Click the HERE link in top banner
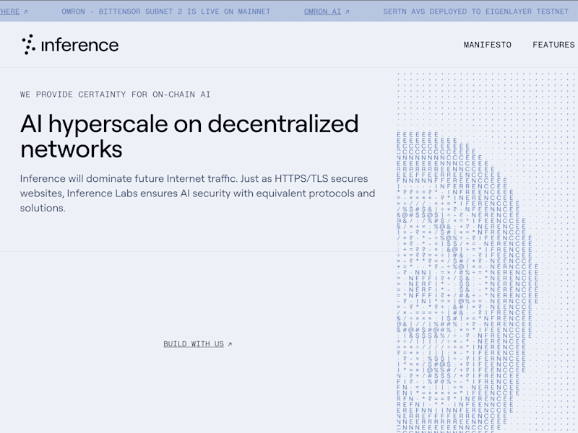 point(9,12)
